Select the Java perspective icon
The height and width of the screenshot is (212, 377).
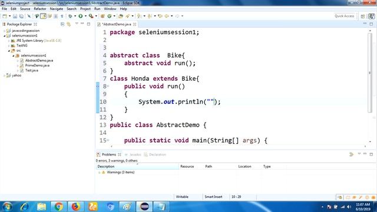[x=372, y=16]
